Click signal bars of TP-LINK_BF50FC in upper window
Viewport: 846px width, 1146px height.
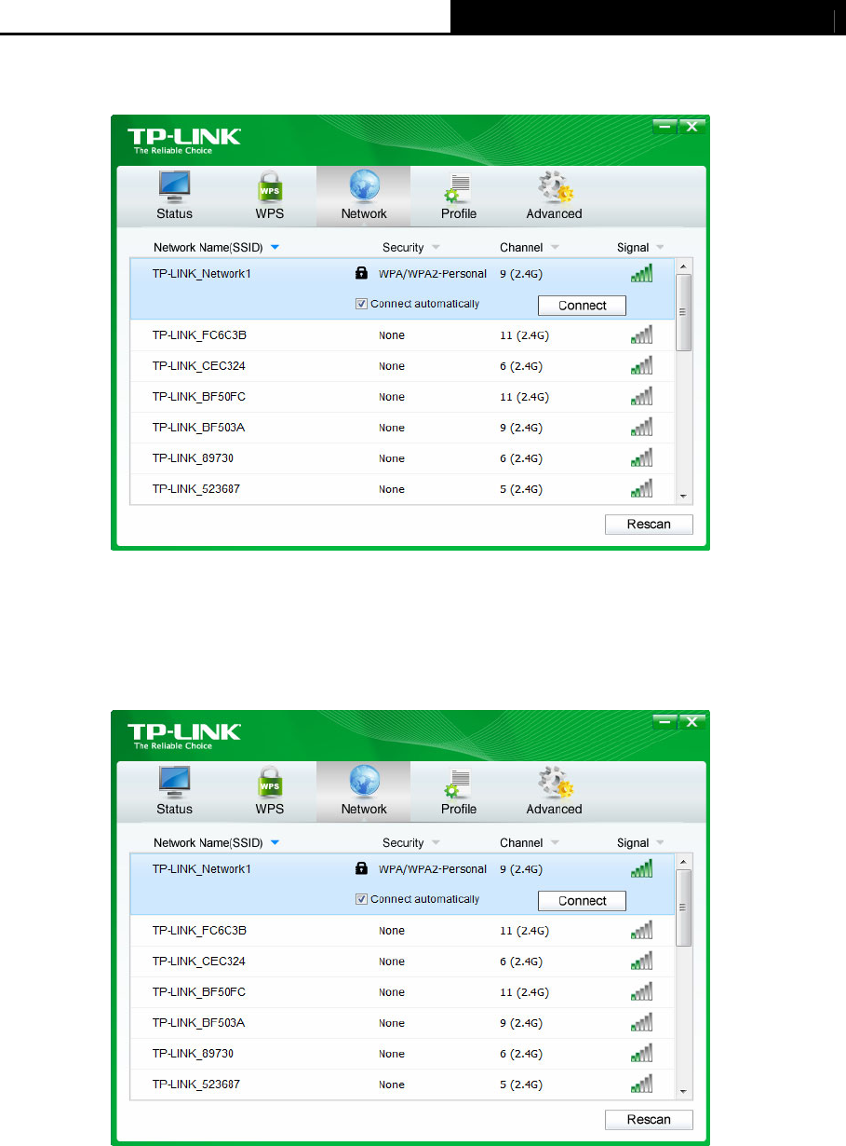(641, 396)
